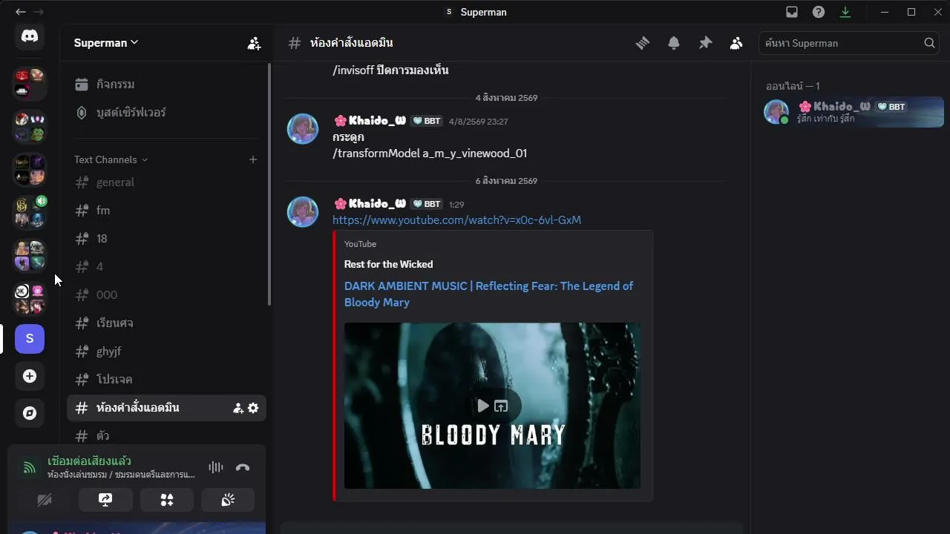Toggle channel notification bell
Viewport: 950px width, 534px height.
tap(674, 43)
